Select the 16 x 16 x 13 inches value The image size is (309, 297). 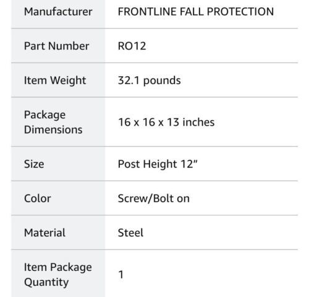[166, 122]
